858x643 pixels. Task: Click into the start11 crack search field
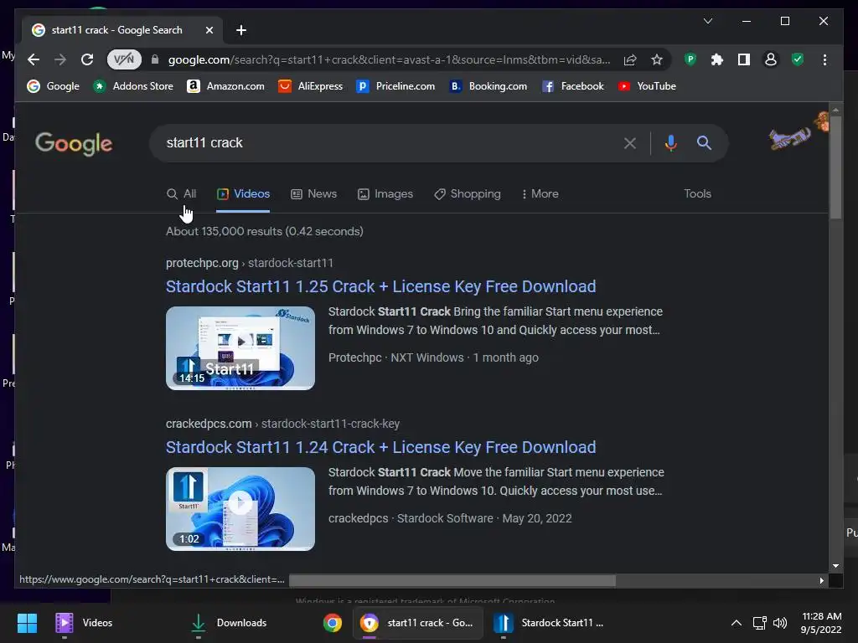point(383,142)
